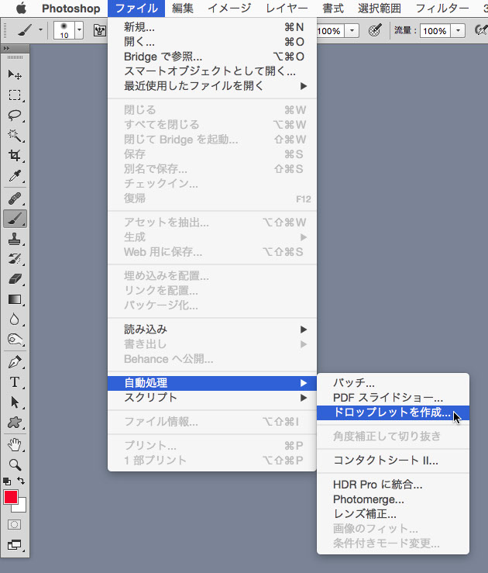This screenshot has width=488, height=573.
Task: Select the Horizontal Type tool
Action: 15,382
